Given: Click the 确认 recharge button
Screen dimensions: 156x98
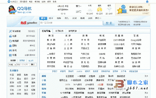Looking at the screenshot, I should coord(33,65).
